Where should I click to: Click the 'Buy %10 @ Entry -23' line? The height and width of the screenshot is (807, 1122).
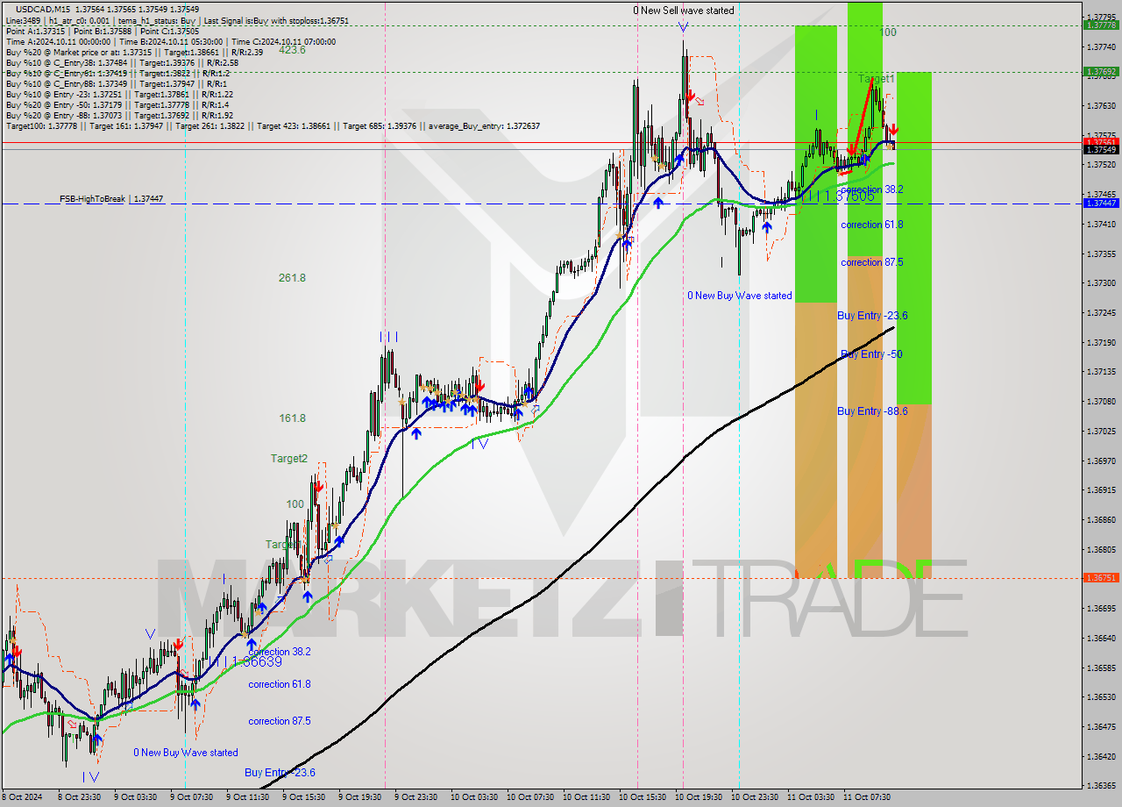pos(119,94)
